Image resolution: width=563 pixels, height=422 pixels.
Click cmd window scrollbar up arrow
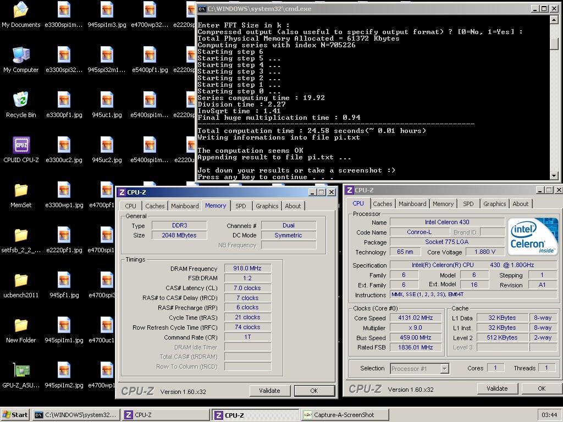click(x=554, y=20)
